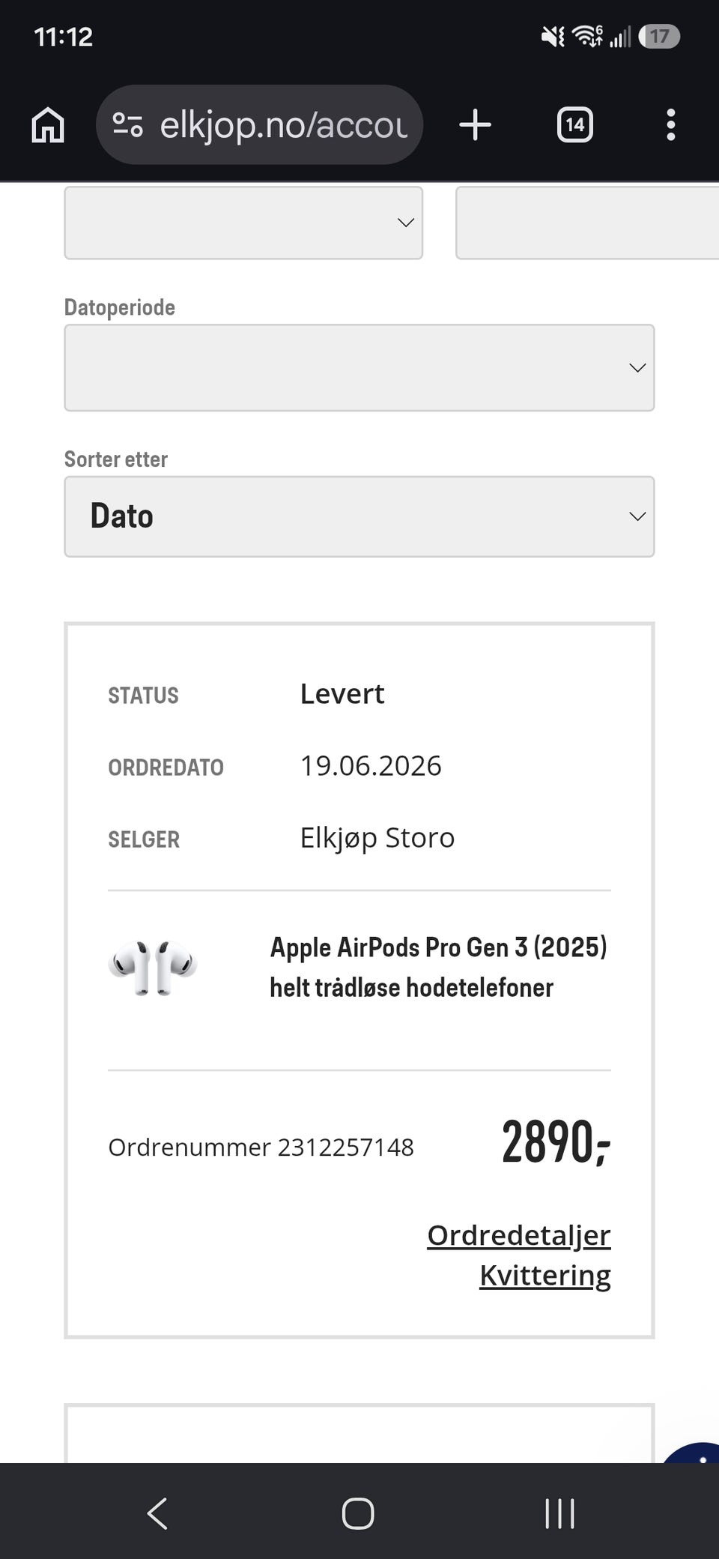Screen dimensions: 719x1559
Task: Expand the top-left filter dropdown
Action: (x=243, y=223)
